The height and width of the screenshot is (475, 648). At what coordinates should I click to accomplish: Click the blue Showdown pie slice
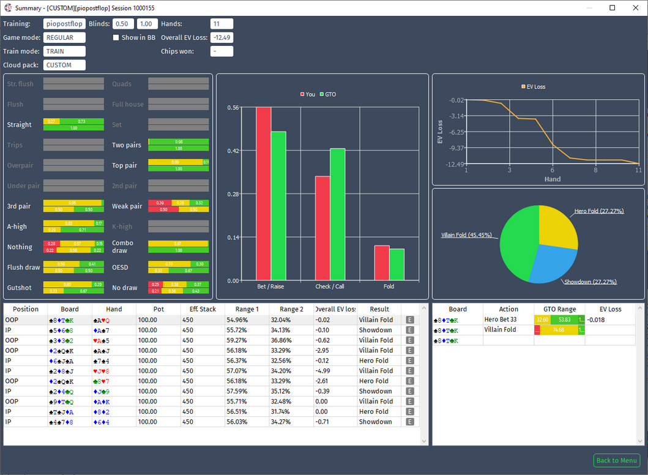tap(554, 264)
